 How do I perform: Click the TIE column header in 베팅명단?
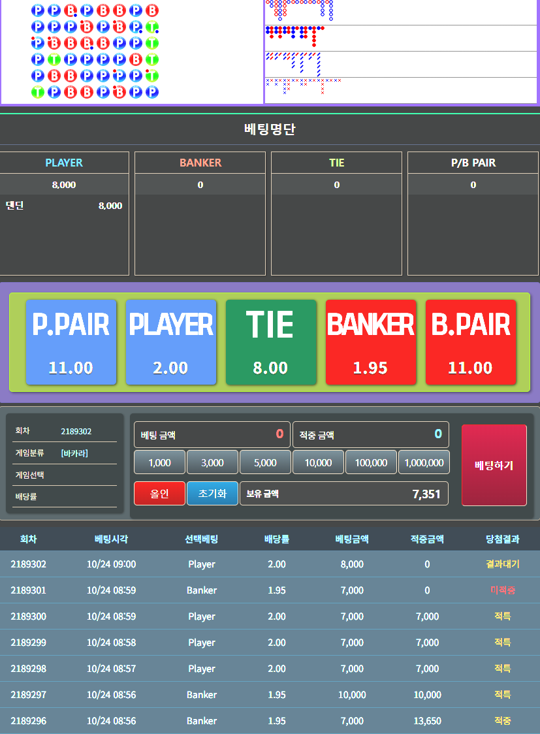coord(337,163)
